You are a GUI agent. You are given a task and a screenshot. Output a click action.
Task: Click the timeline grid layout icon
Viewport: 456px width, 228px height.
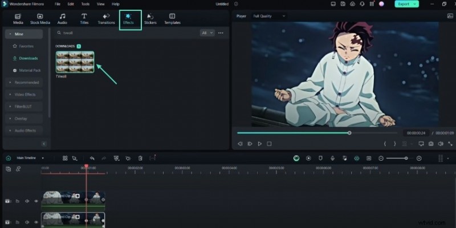(65, 158)
